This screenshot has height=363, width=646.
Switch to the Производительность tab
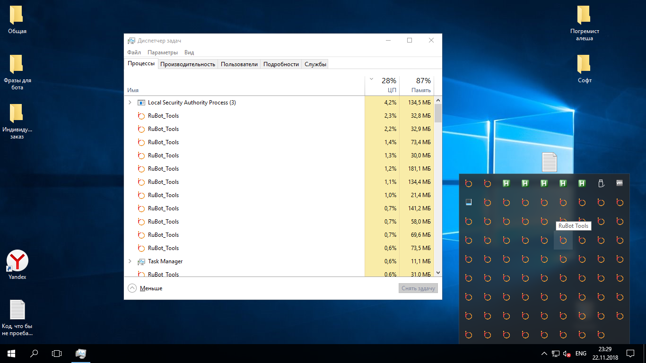tap(187, 64)
